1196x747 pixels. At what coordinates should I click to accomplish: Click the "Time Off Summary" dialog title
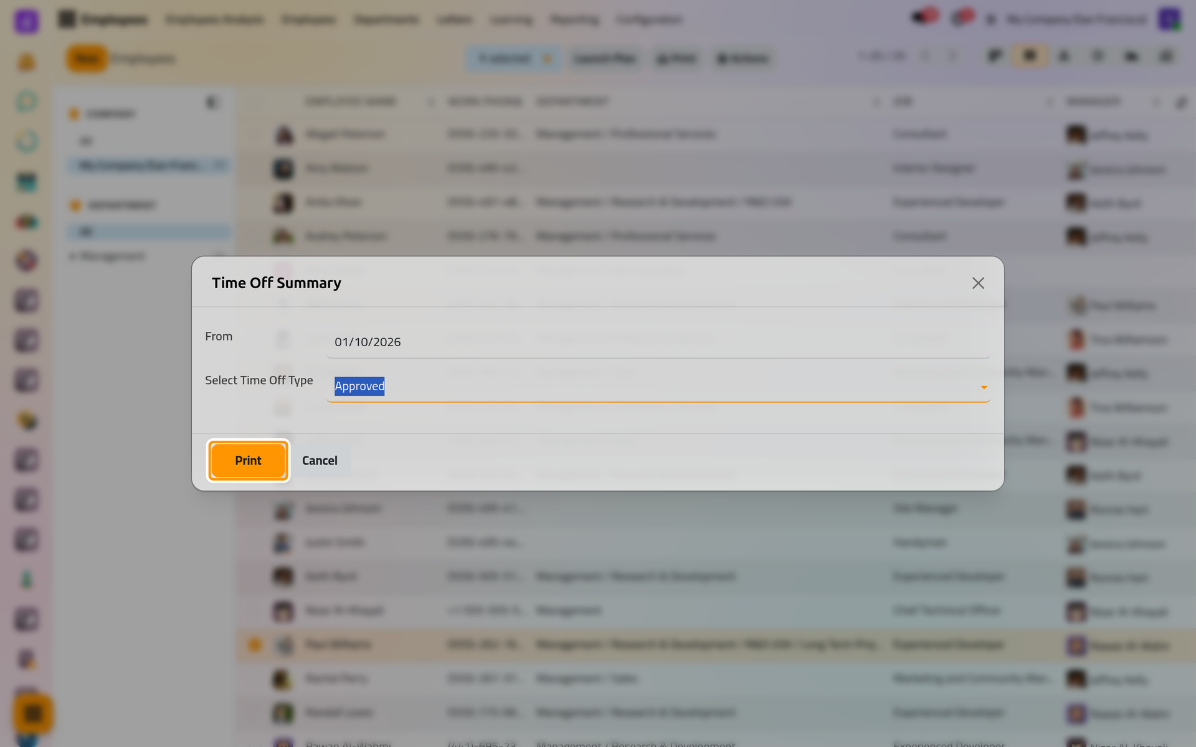click(x=277, y=283)
